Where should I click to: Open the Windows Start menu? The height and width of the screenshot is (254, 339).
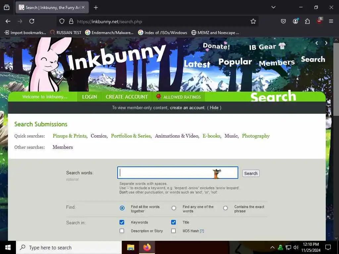click(8, 247)
